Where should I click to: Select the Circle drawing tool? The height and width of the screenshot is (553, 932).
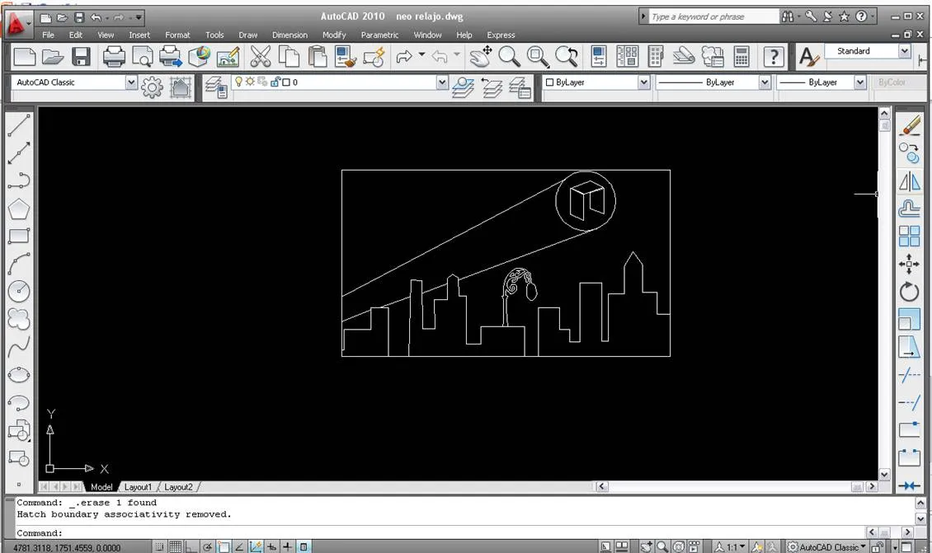pos(18,291)
